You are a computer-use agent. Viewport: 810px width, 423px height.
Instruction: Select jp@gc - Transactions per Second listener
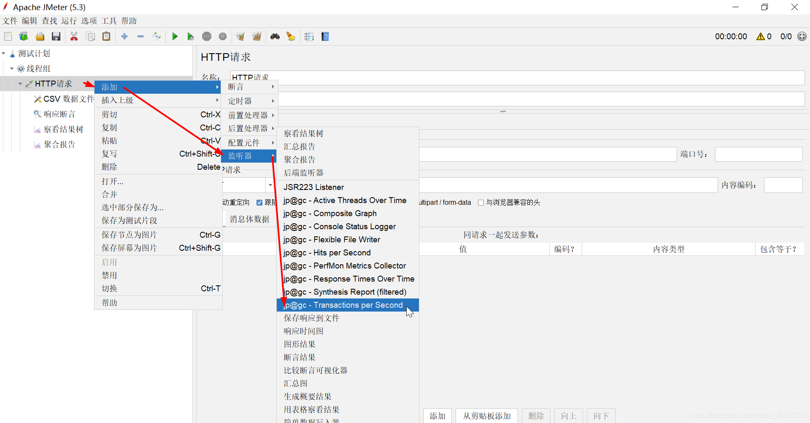tap(348, 305)
